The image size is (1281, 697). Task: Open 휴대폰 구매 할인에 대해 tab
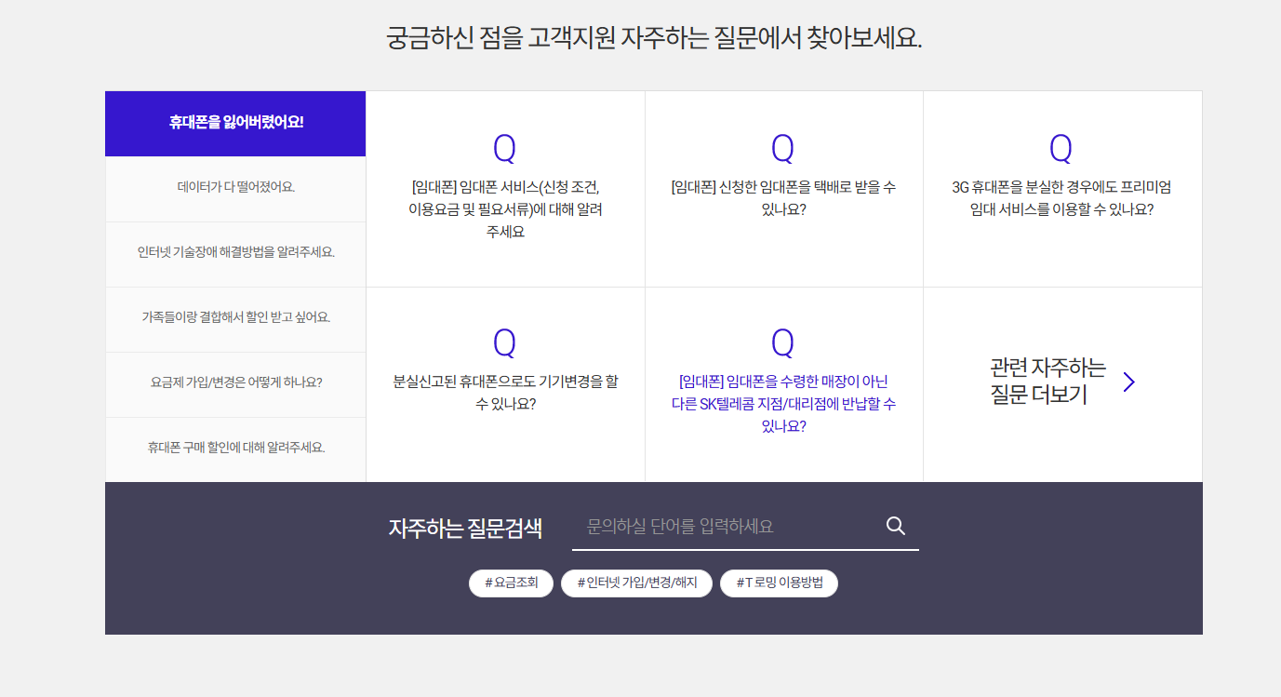coord(235,449)
